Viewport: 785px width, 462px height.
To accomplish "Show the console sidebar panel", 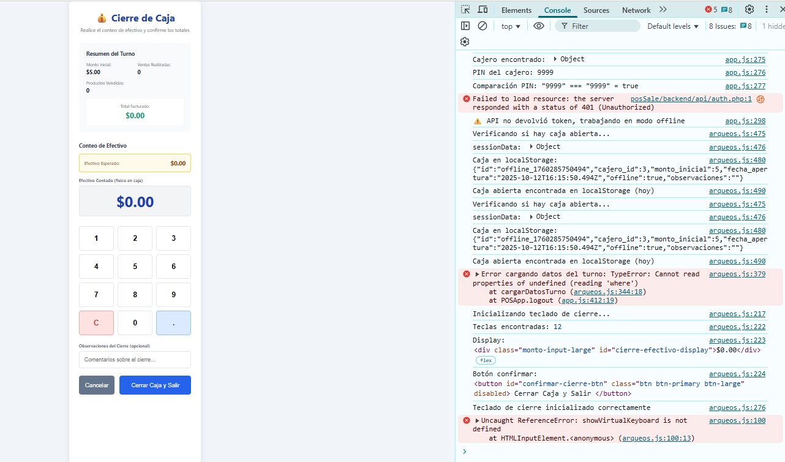I will (465, 26).
